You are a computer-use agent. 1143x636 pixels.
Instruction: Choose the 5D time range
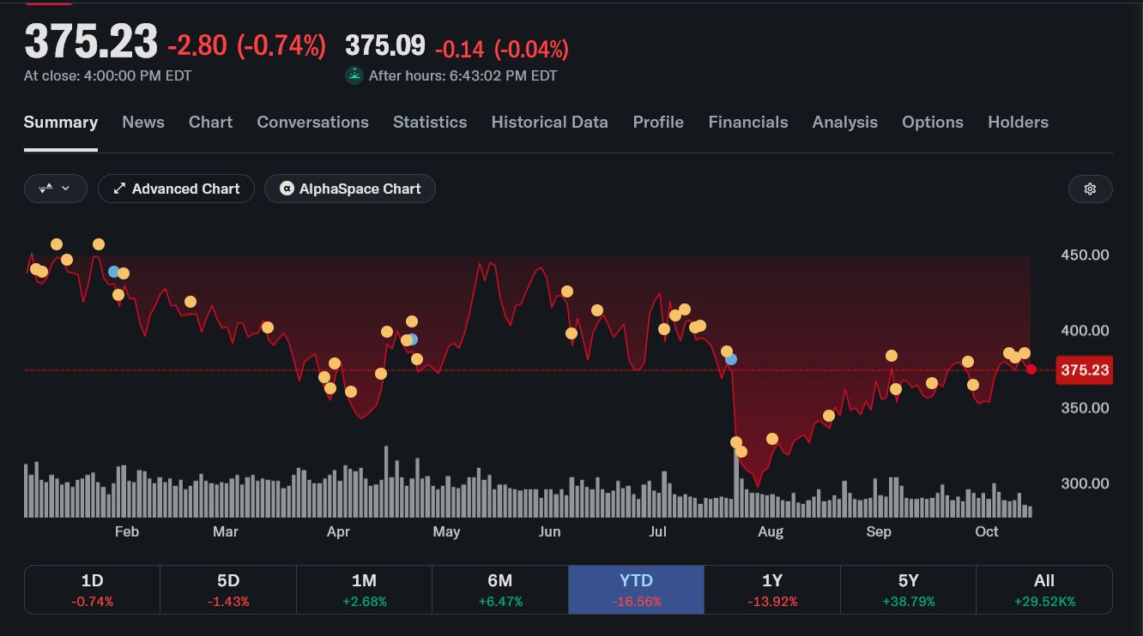[228, 590]
